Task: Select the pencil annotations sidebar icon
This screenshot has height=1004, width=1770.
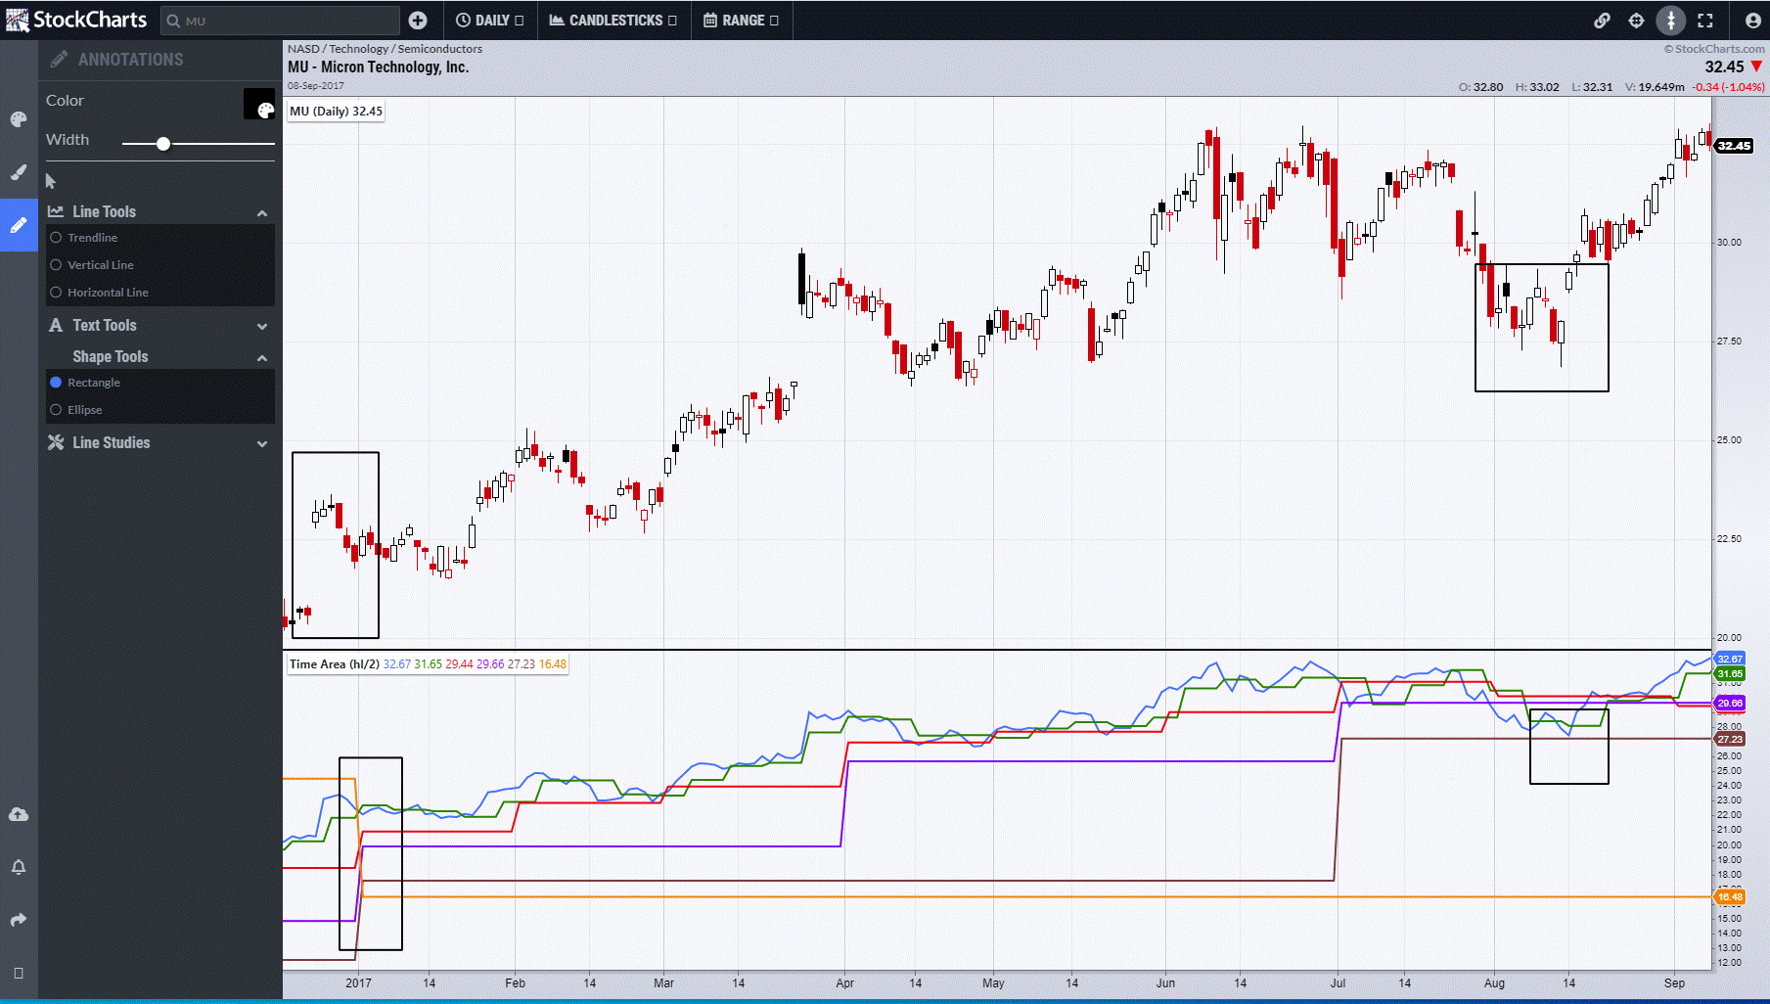Action: pos(19,225)
